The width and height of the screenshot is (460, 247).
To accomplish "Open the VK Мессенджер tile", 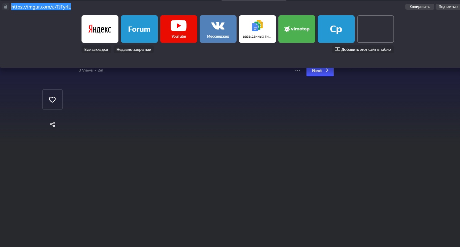I will click(218, 29).
